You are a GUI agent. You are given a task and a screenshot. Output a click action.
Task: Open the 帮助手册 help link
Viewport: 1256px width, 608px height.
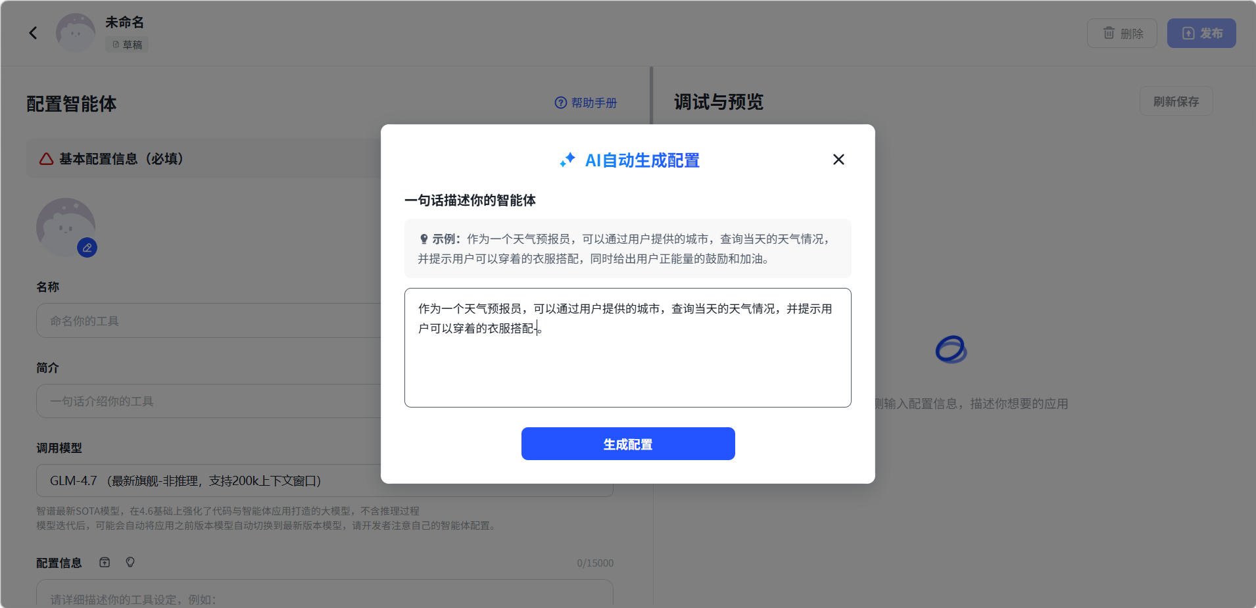tap(586, 103)
